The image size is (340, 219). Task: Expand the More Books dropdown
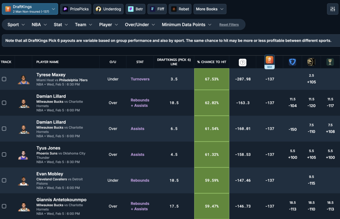(210, 9)
